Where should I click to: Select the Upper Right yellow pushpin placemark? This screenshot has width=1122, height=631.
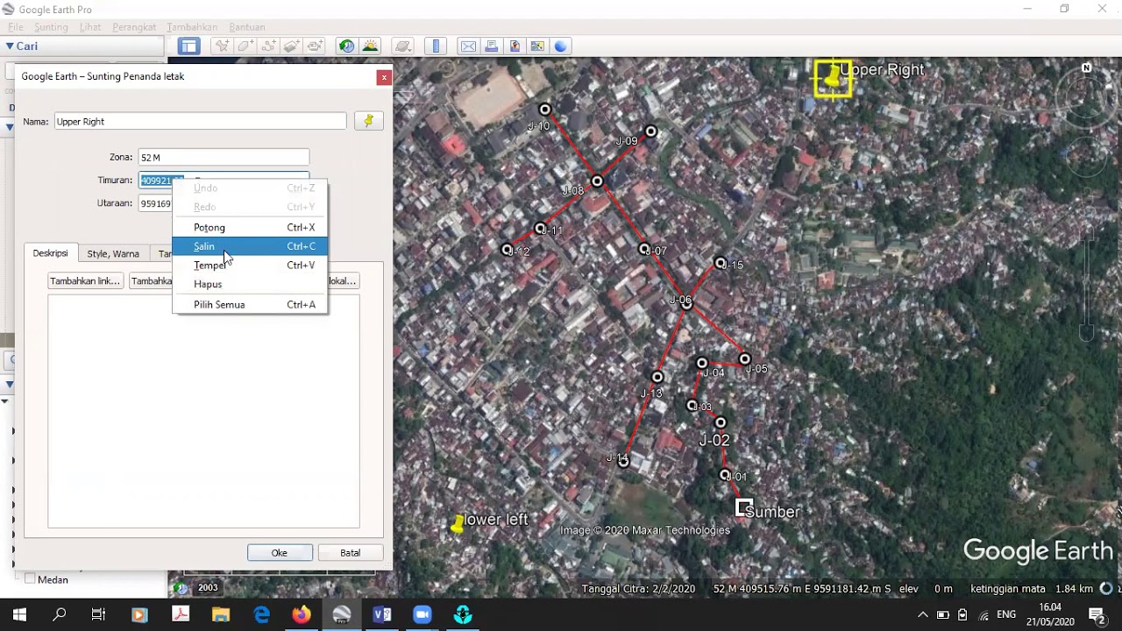tap(832, 78)
